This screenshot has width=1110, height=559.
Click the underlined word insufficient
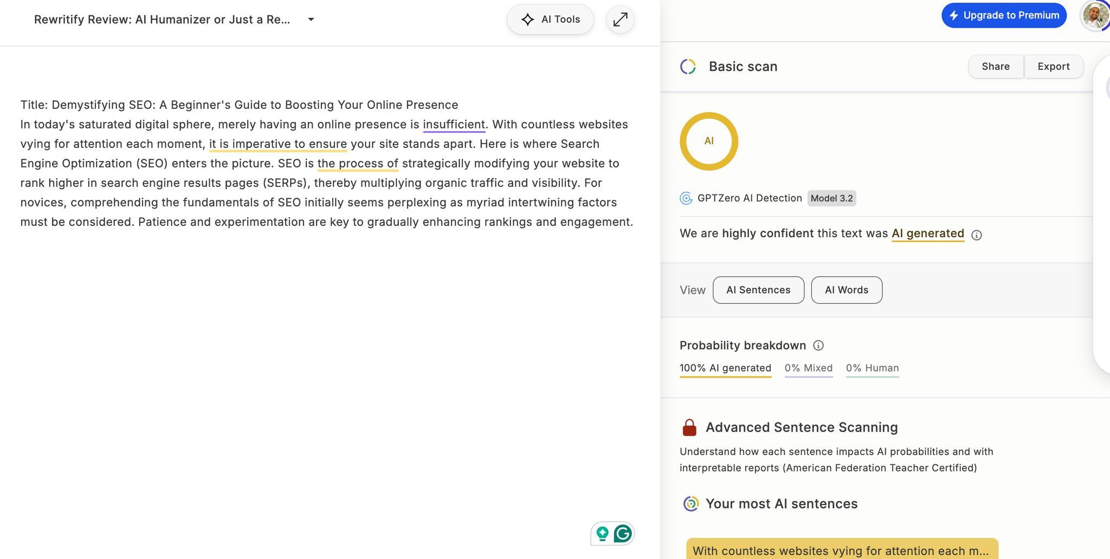(x=454, y=125)
